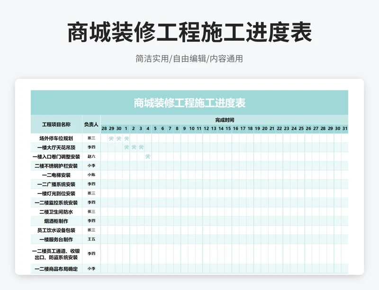Click the 简洁实用/自由编辑/内容通用 subtitle text
This screenshot has height=290, width=379.
pos(189,59)
